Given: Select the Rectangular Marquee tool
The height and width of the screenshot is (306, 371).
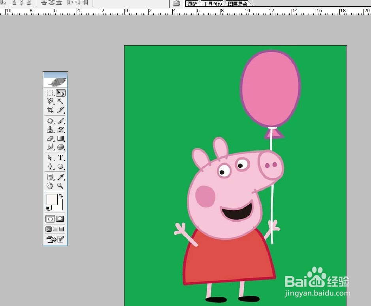Looking at the screenshot, I should 50,93.
